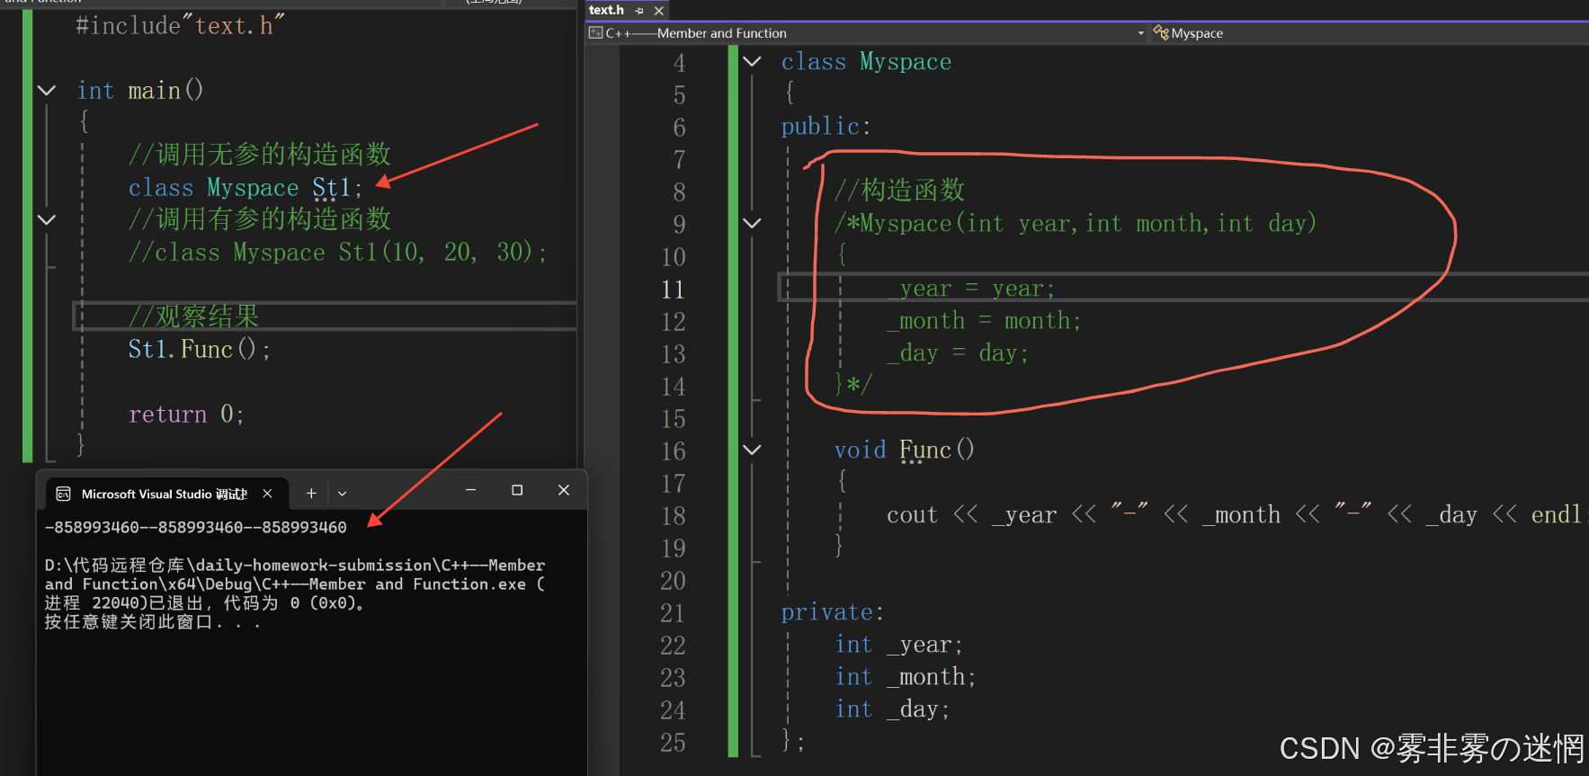Place cursor on "_month = month;" line

pyautogui.click(x=984, y=321)
